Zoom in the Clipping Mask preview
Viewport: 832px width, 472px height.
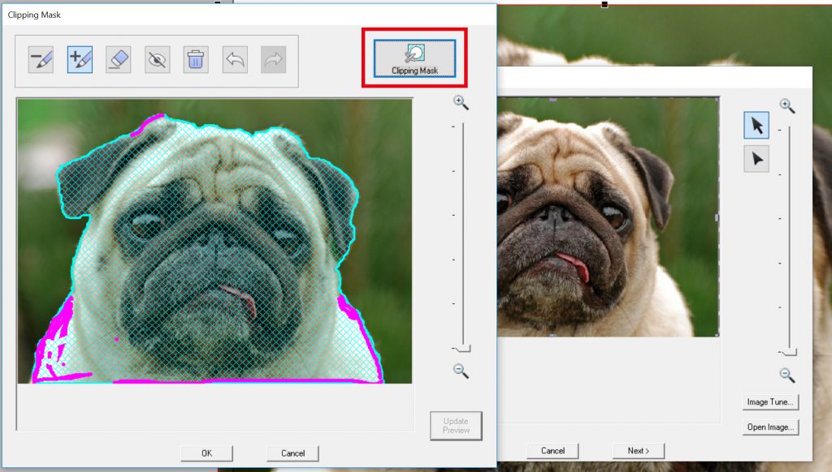(x=461, y=103)
